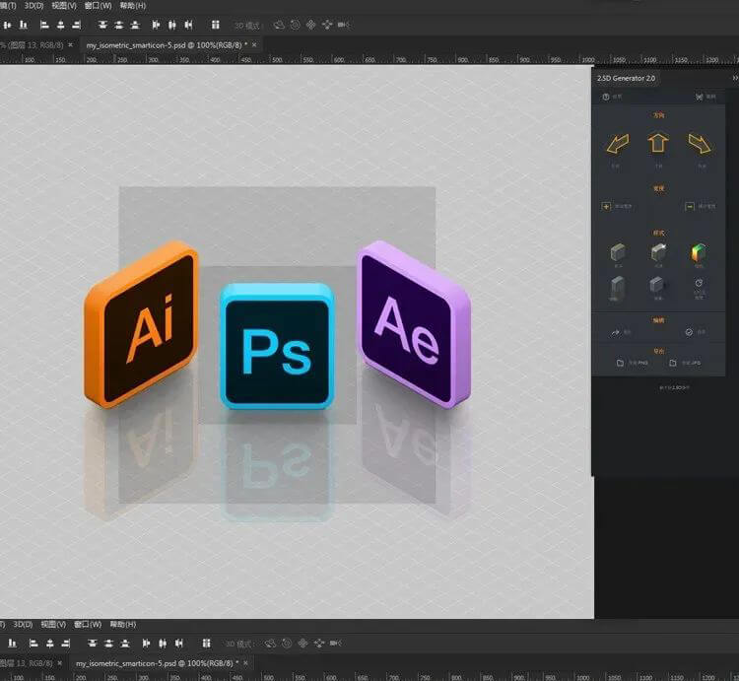The height and width of the screenshot is (681, 739).
Task: Close the my_isometric_smarticon-5.psd tab at top
Action: pyautogui.click(x=254, y=44)
